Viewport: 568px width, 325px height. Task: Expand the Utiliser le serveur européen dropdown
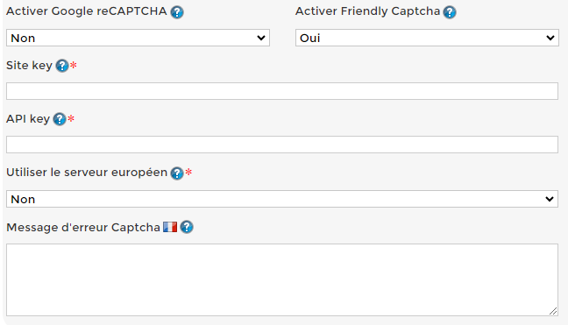pos(282,199)
